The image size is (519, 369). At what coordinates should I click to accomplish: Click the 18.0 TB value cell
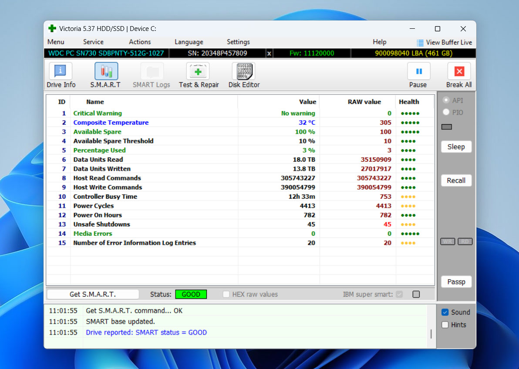pos(304,159)
